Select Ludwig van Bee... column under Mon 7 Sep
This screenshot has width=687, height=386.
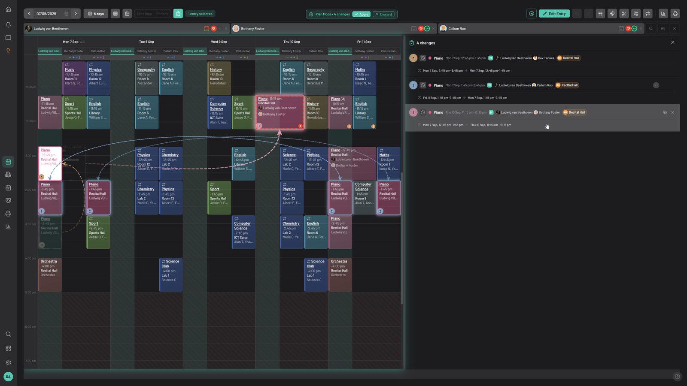click(x=50, y=51)
